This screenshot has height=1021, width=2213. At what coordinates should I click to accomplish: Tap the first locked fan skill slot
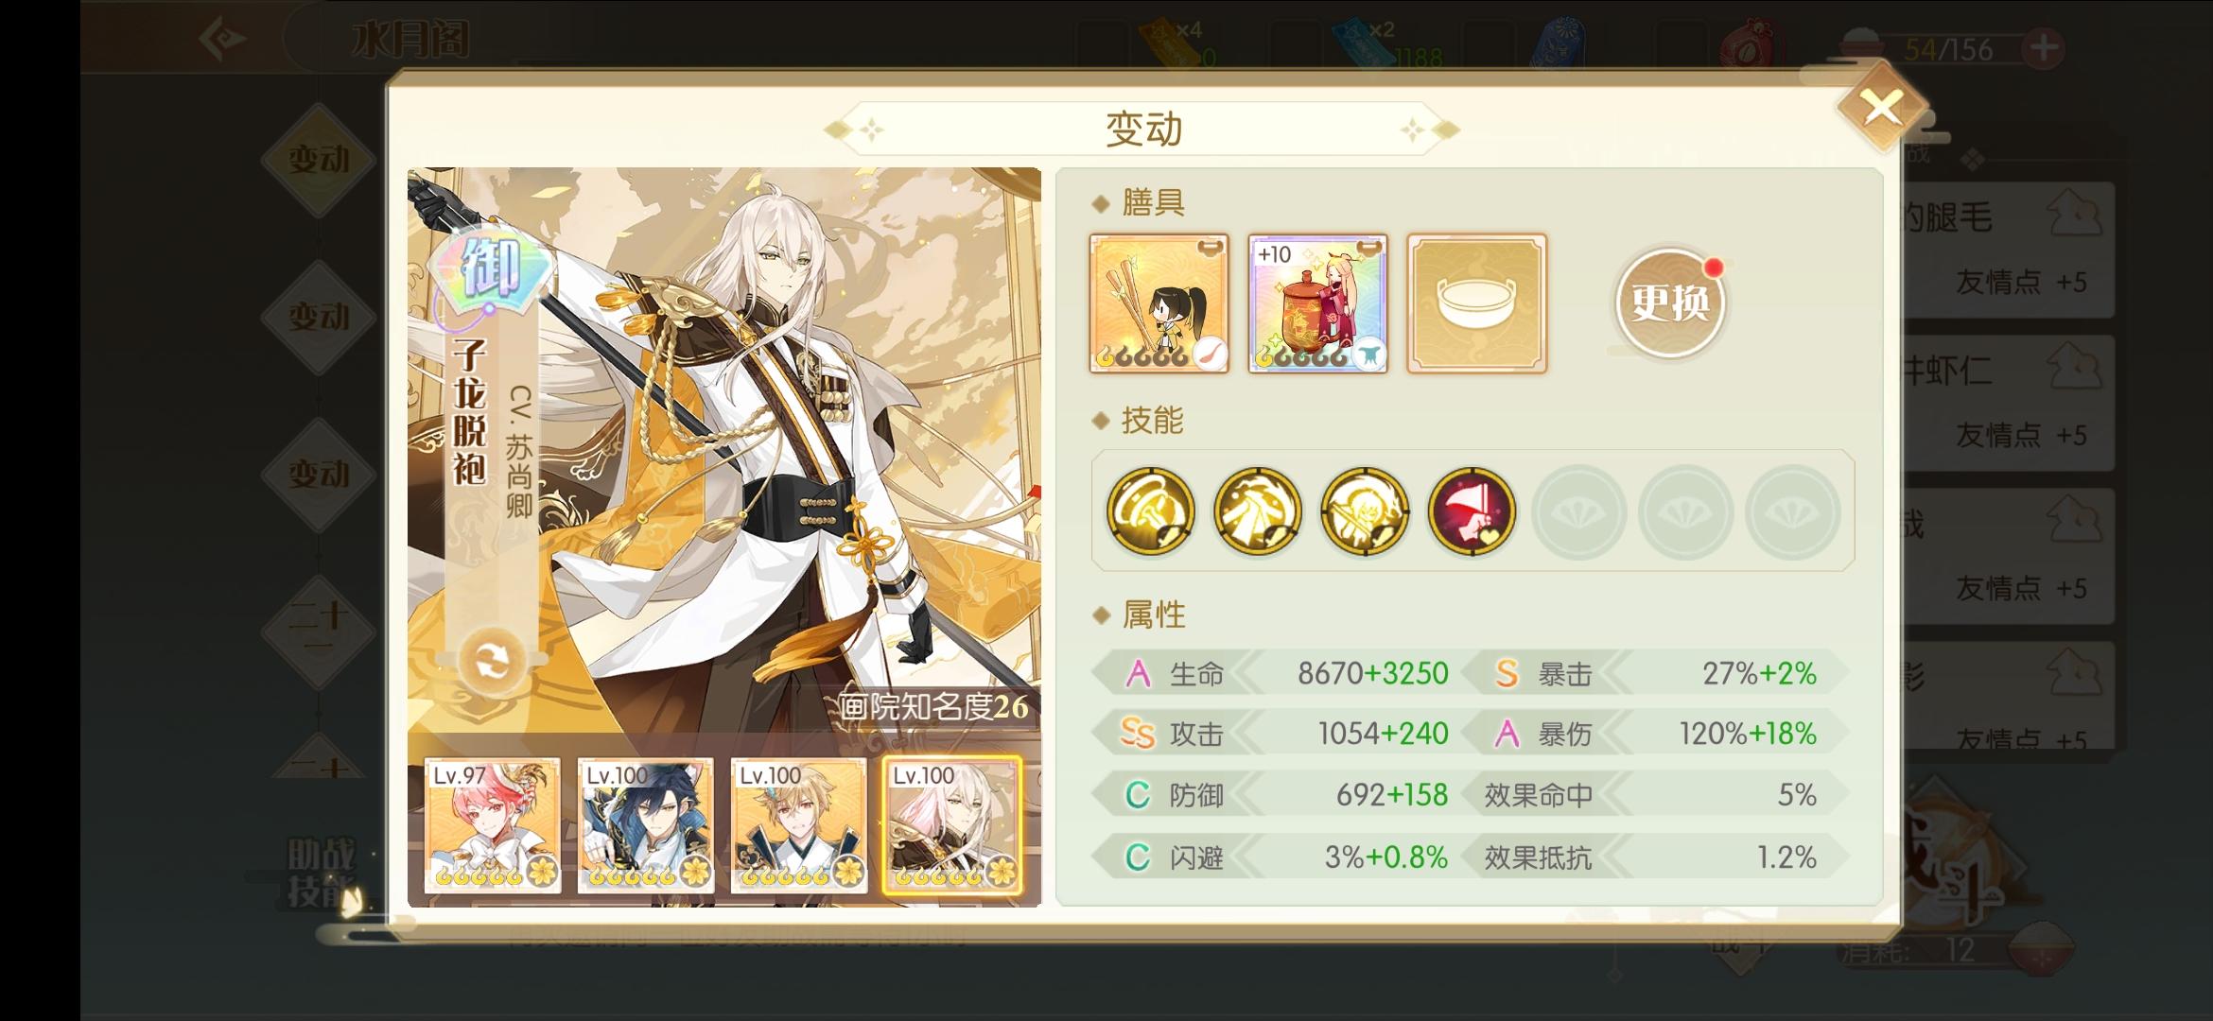1578,512
